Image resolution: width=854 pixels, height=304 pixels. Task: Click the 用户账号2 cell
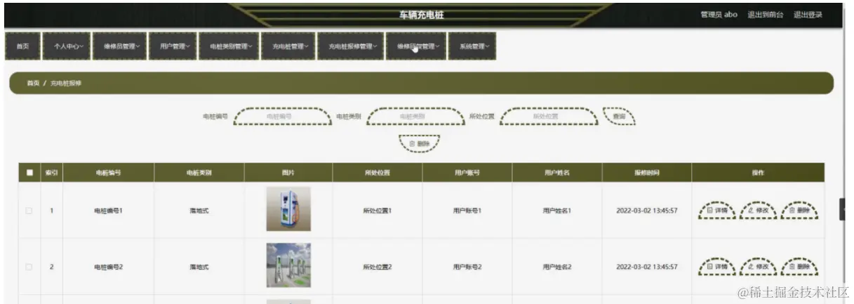pyautogui.click(x=467, y=267)
